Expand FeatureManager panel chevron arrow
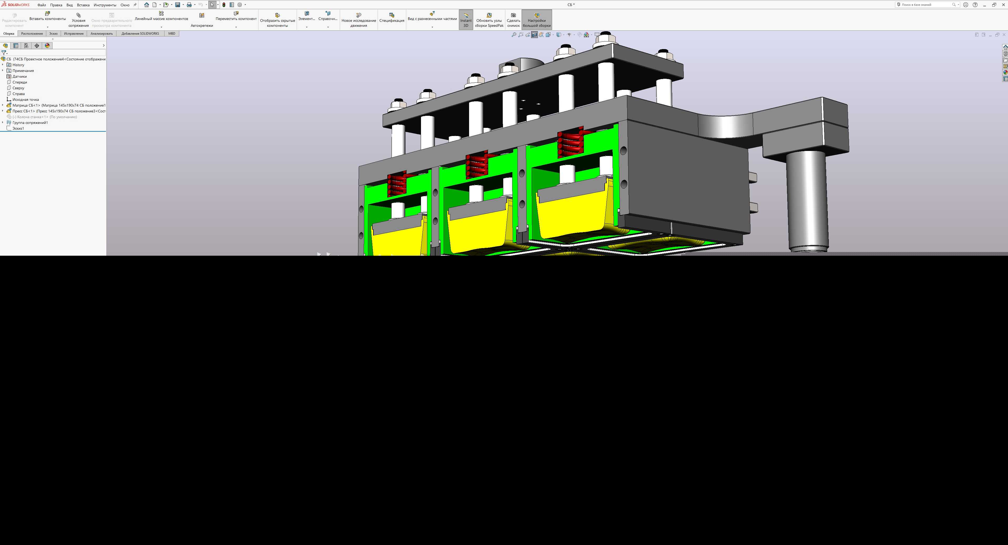Image resolution: width=1008 pixels, height=545 pixels. coord(103,46)
